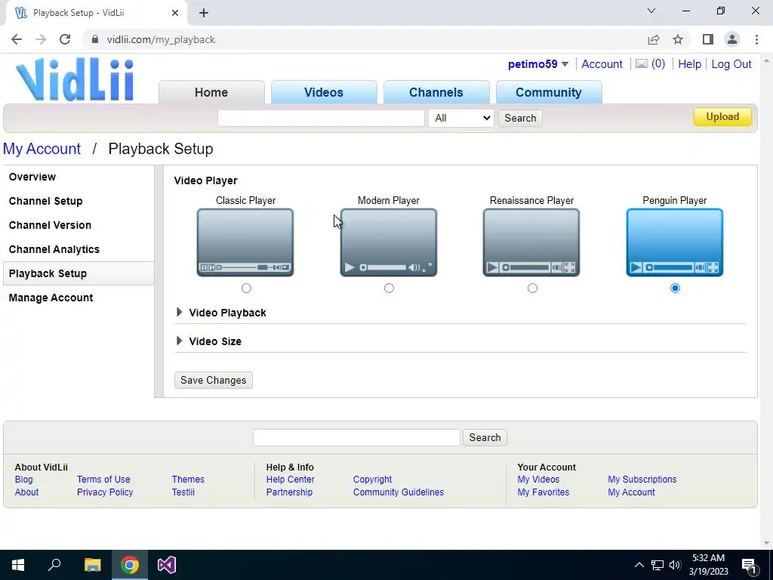Focus the footer search input field
Screen dimensions: 773x580
pyautogui.click(x=356, y=437)
